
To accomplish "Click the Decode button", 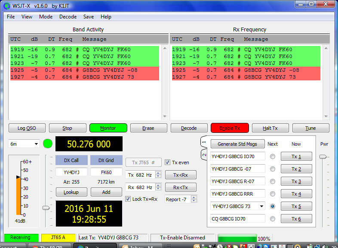I will pos(189,128).
